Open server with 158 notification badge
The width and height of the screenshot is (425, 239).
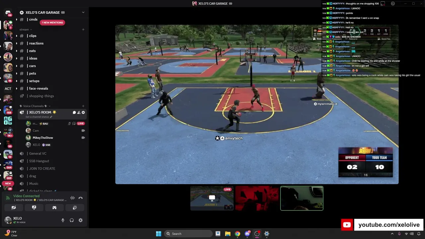click(8, 110)
